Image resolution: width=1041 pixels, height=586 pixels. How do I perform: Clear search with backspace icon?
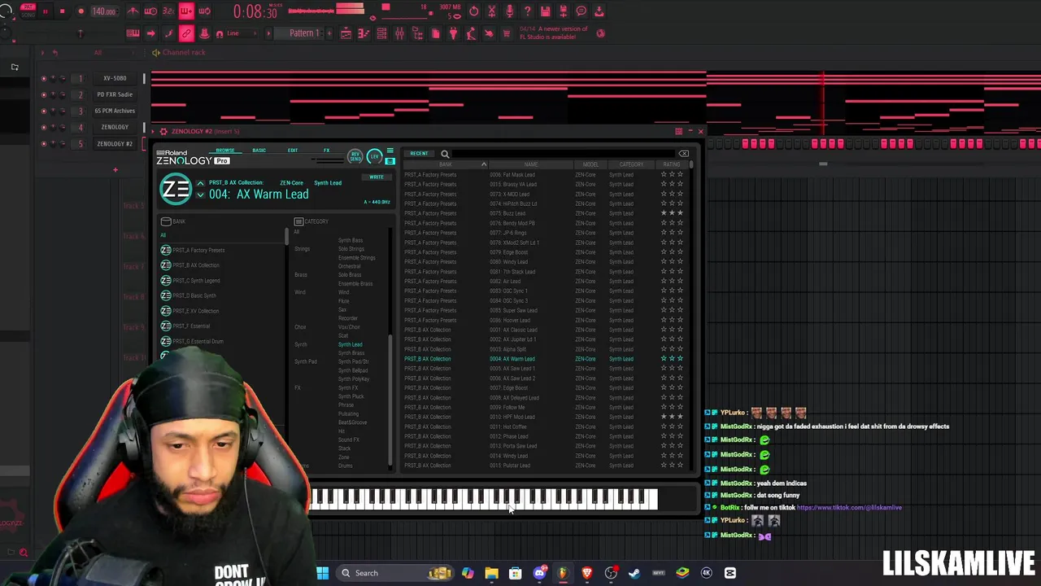(684, 154)
